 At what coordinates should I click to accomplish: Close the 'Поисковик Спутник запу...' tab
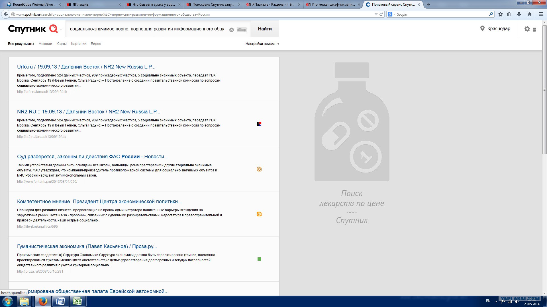pos(239,5)
